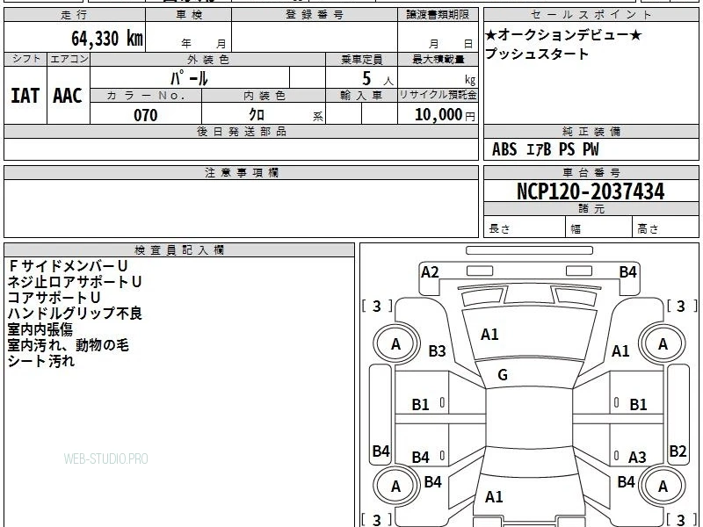Image resolution: width=703 pixels, height=527 pixels.
Task: Click the mileage value 64,330 km
Action: 107,39
